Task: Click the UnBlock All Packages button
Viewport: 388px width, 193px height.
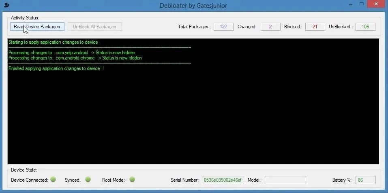Action: (x=94, y=27)
